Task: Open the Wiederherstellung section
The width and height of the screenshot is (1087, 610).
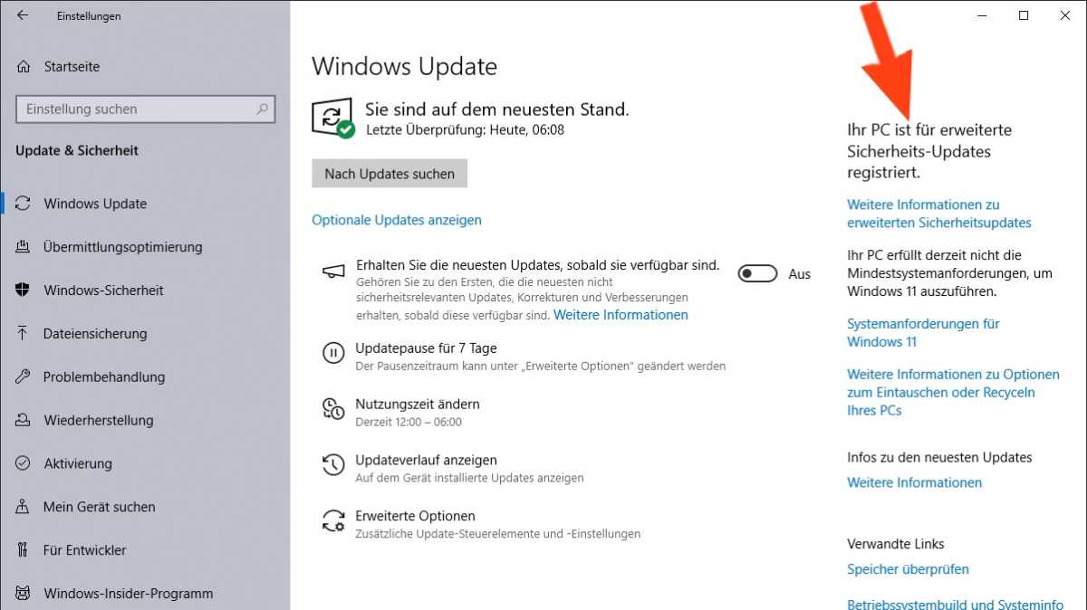Action: tap(98, 421)
